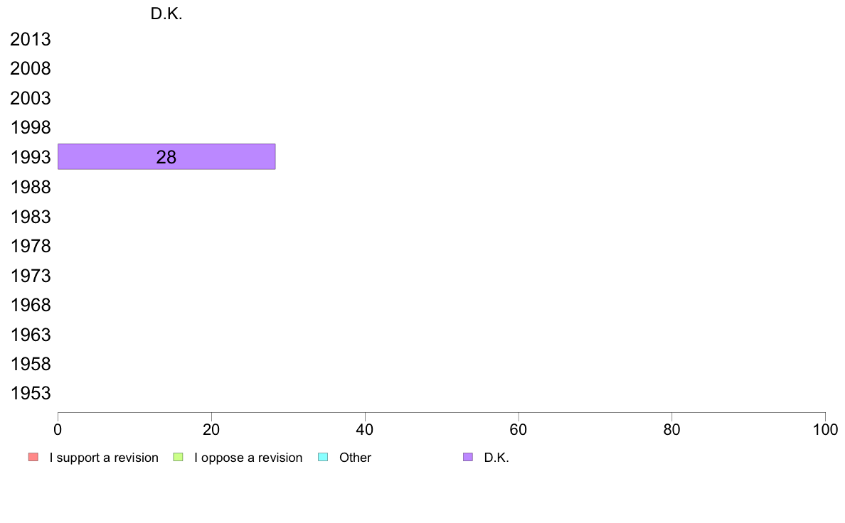845x523 pixels.
Task: Select the 1973 year label
Action: (30, 276)
